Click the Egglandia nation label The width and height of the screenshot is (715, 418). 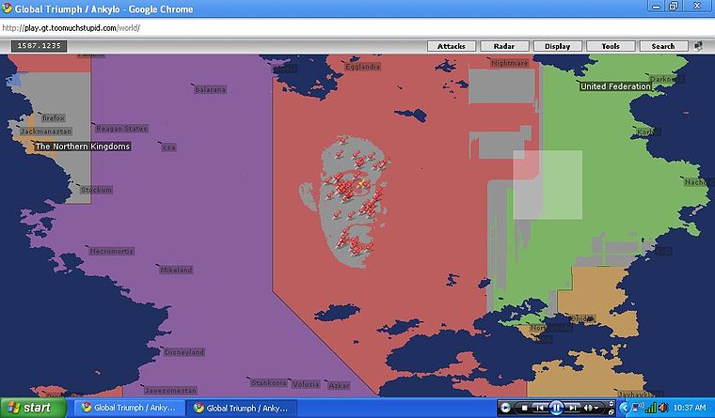[x=363, y=67]
